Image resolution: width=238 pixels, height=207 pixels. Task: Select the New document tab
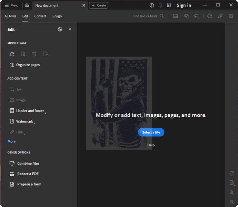point(60,6)
